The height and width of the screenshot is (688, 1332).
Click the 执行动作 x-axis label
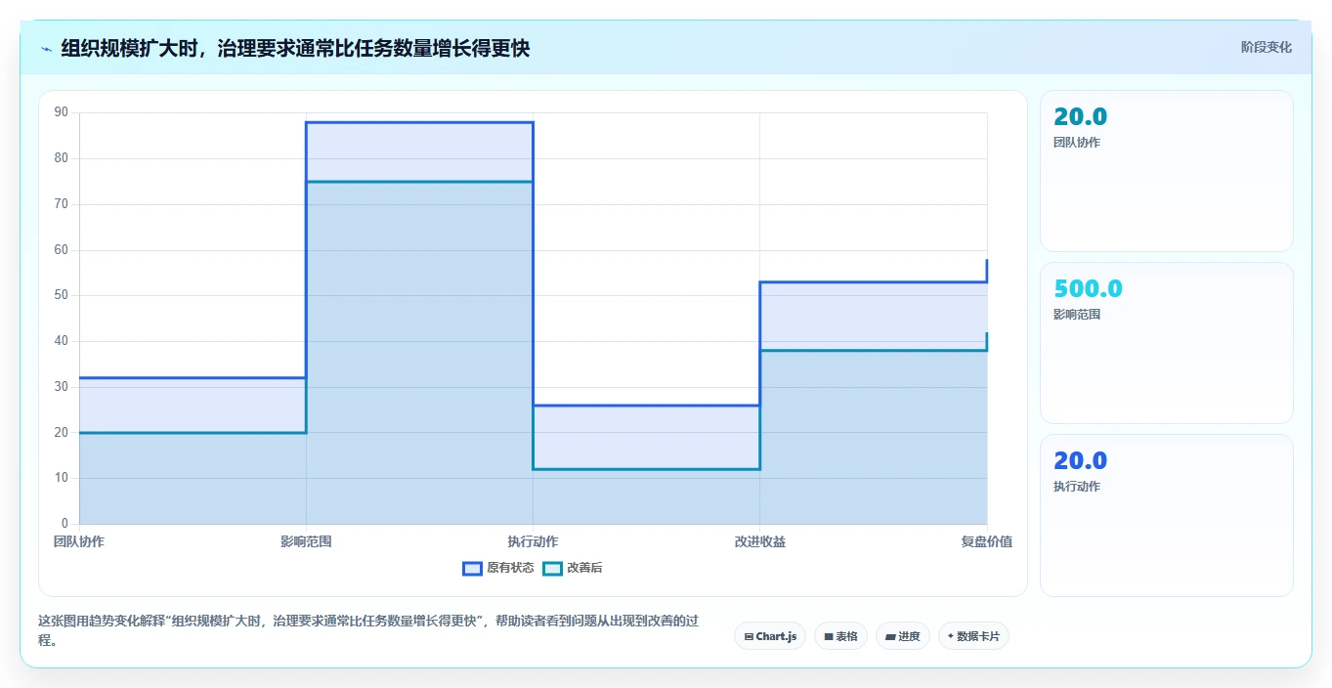tap(533, 541)
